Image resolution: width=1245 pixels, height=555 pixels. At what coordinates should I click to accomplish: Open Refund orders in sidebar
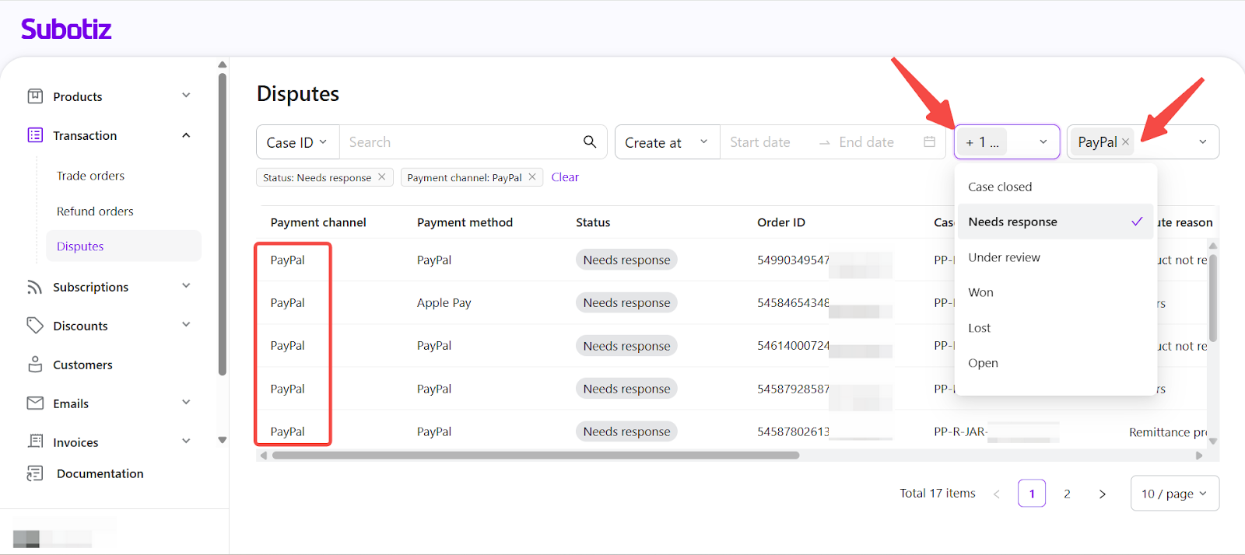[x=95, y=211]
